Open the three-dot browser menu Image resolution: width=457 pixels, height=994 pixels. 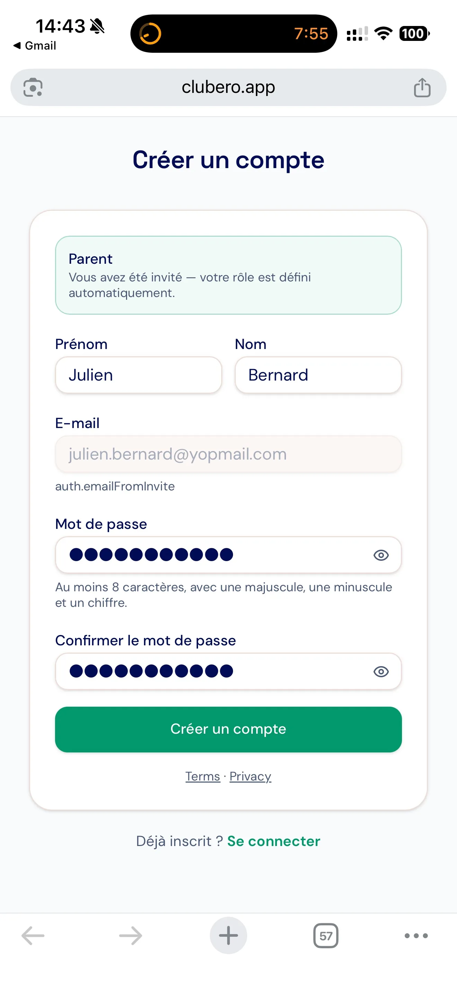[x=416, y=935]
